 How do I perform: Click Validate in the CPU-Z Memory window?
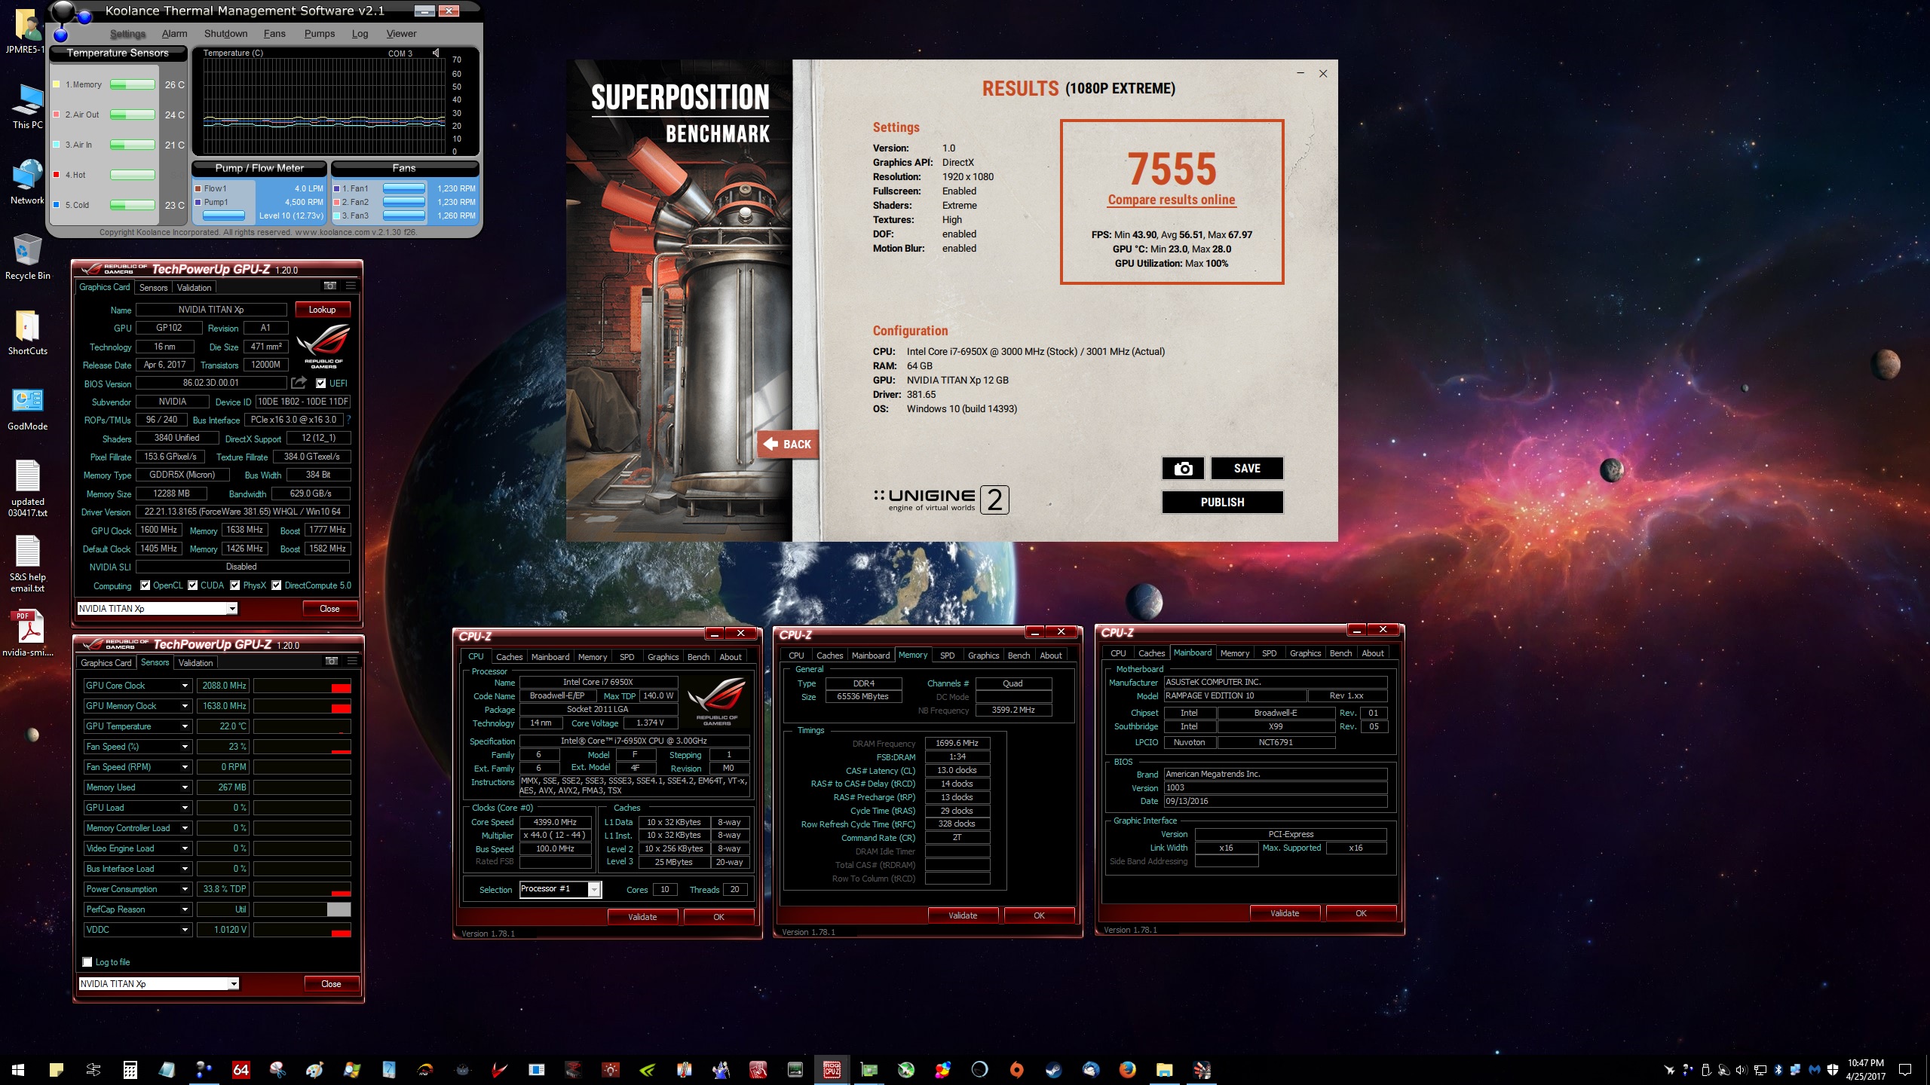tap(963, 915)
